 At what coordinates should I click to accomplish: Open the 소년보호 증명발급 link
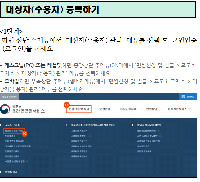79,136
